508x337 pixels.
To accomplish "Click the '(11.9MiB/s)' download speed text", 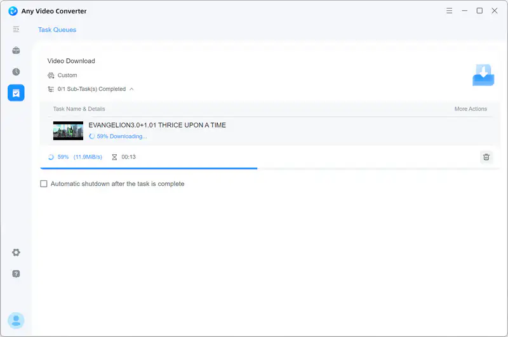I will tap(88, 157).
